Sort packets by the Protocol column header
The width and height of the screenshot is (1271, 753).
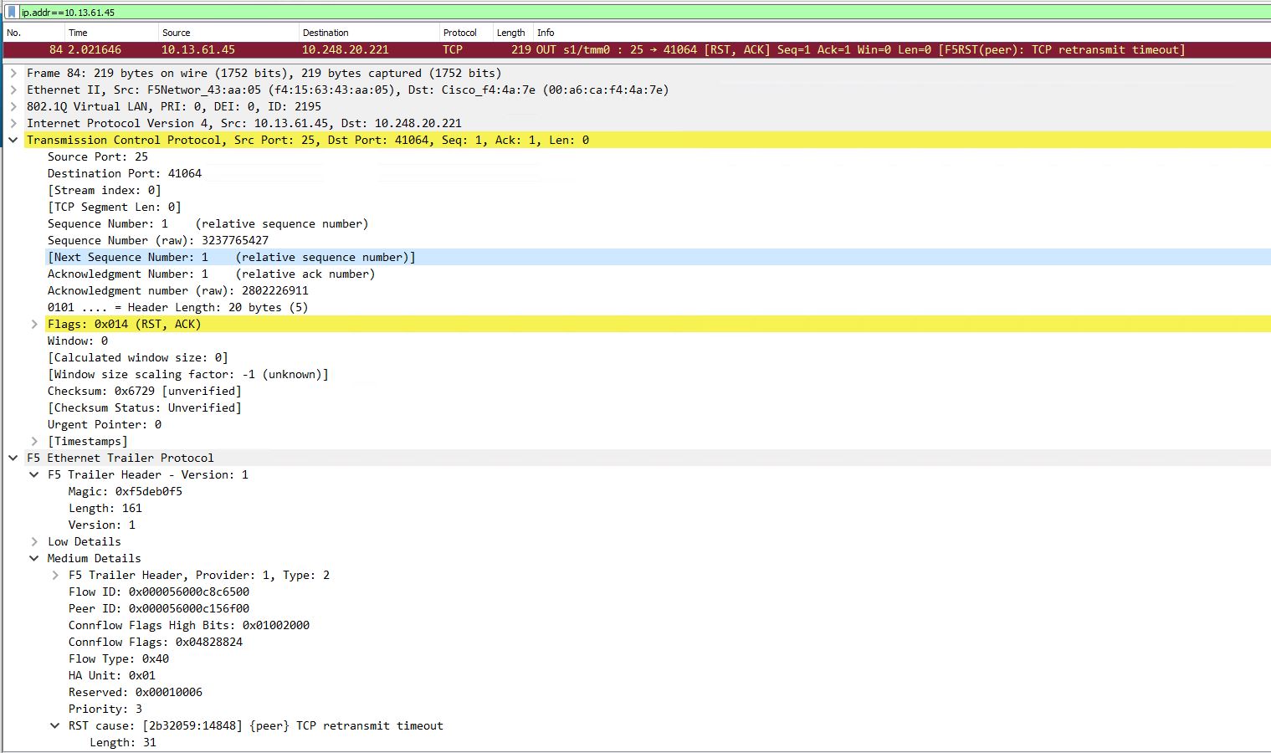coord(459,33)
